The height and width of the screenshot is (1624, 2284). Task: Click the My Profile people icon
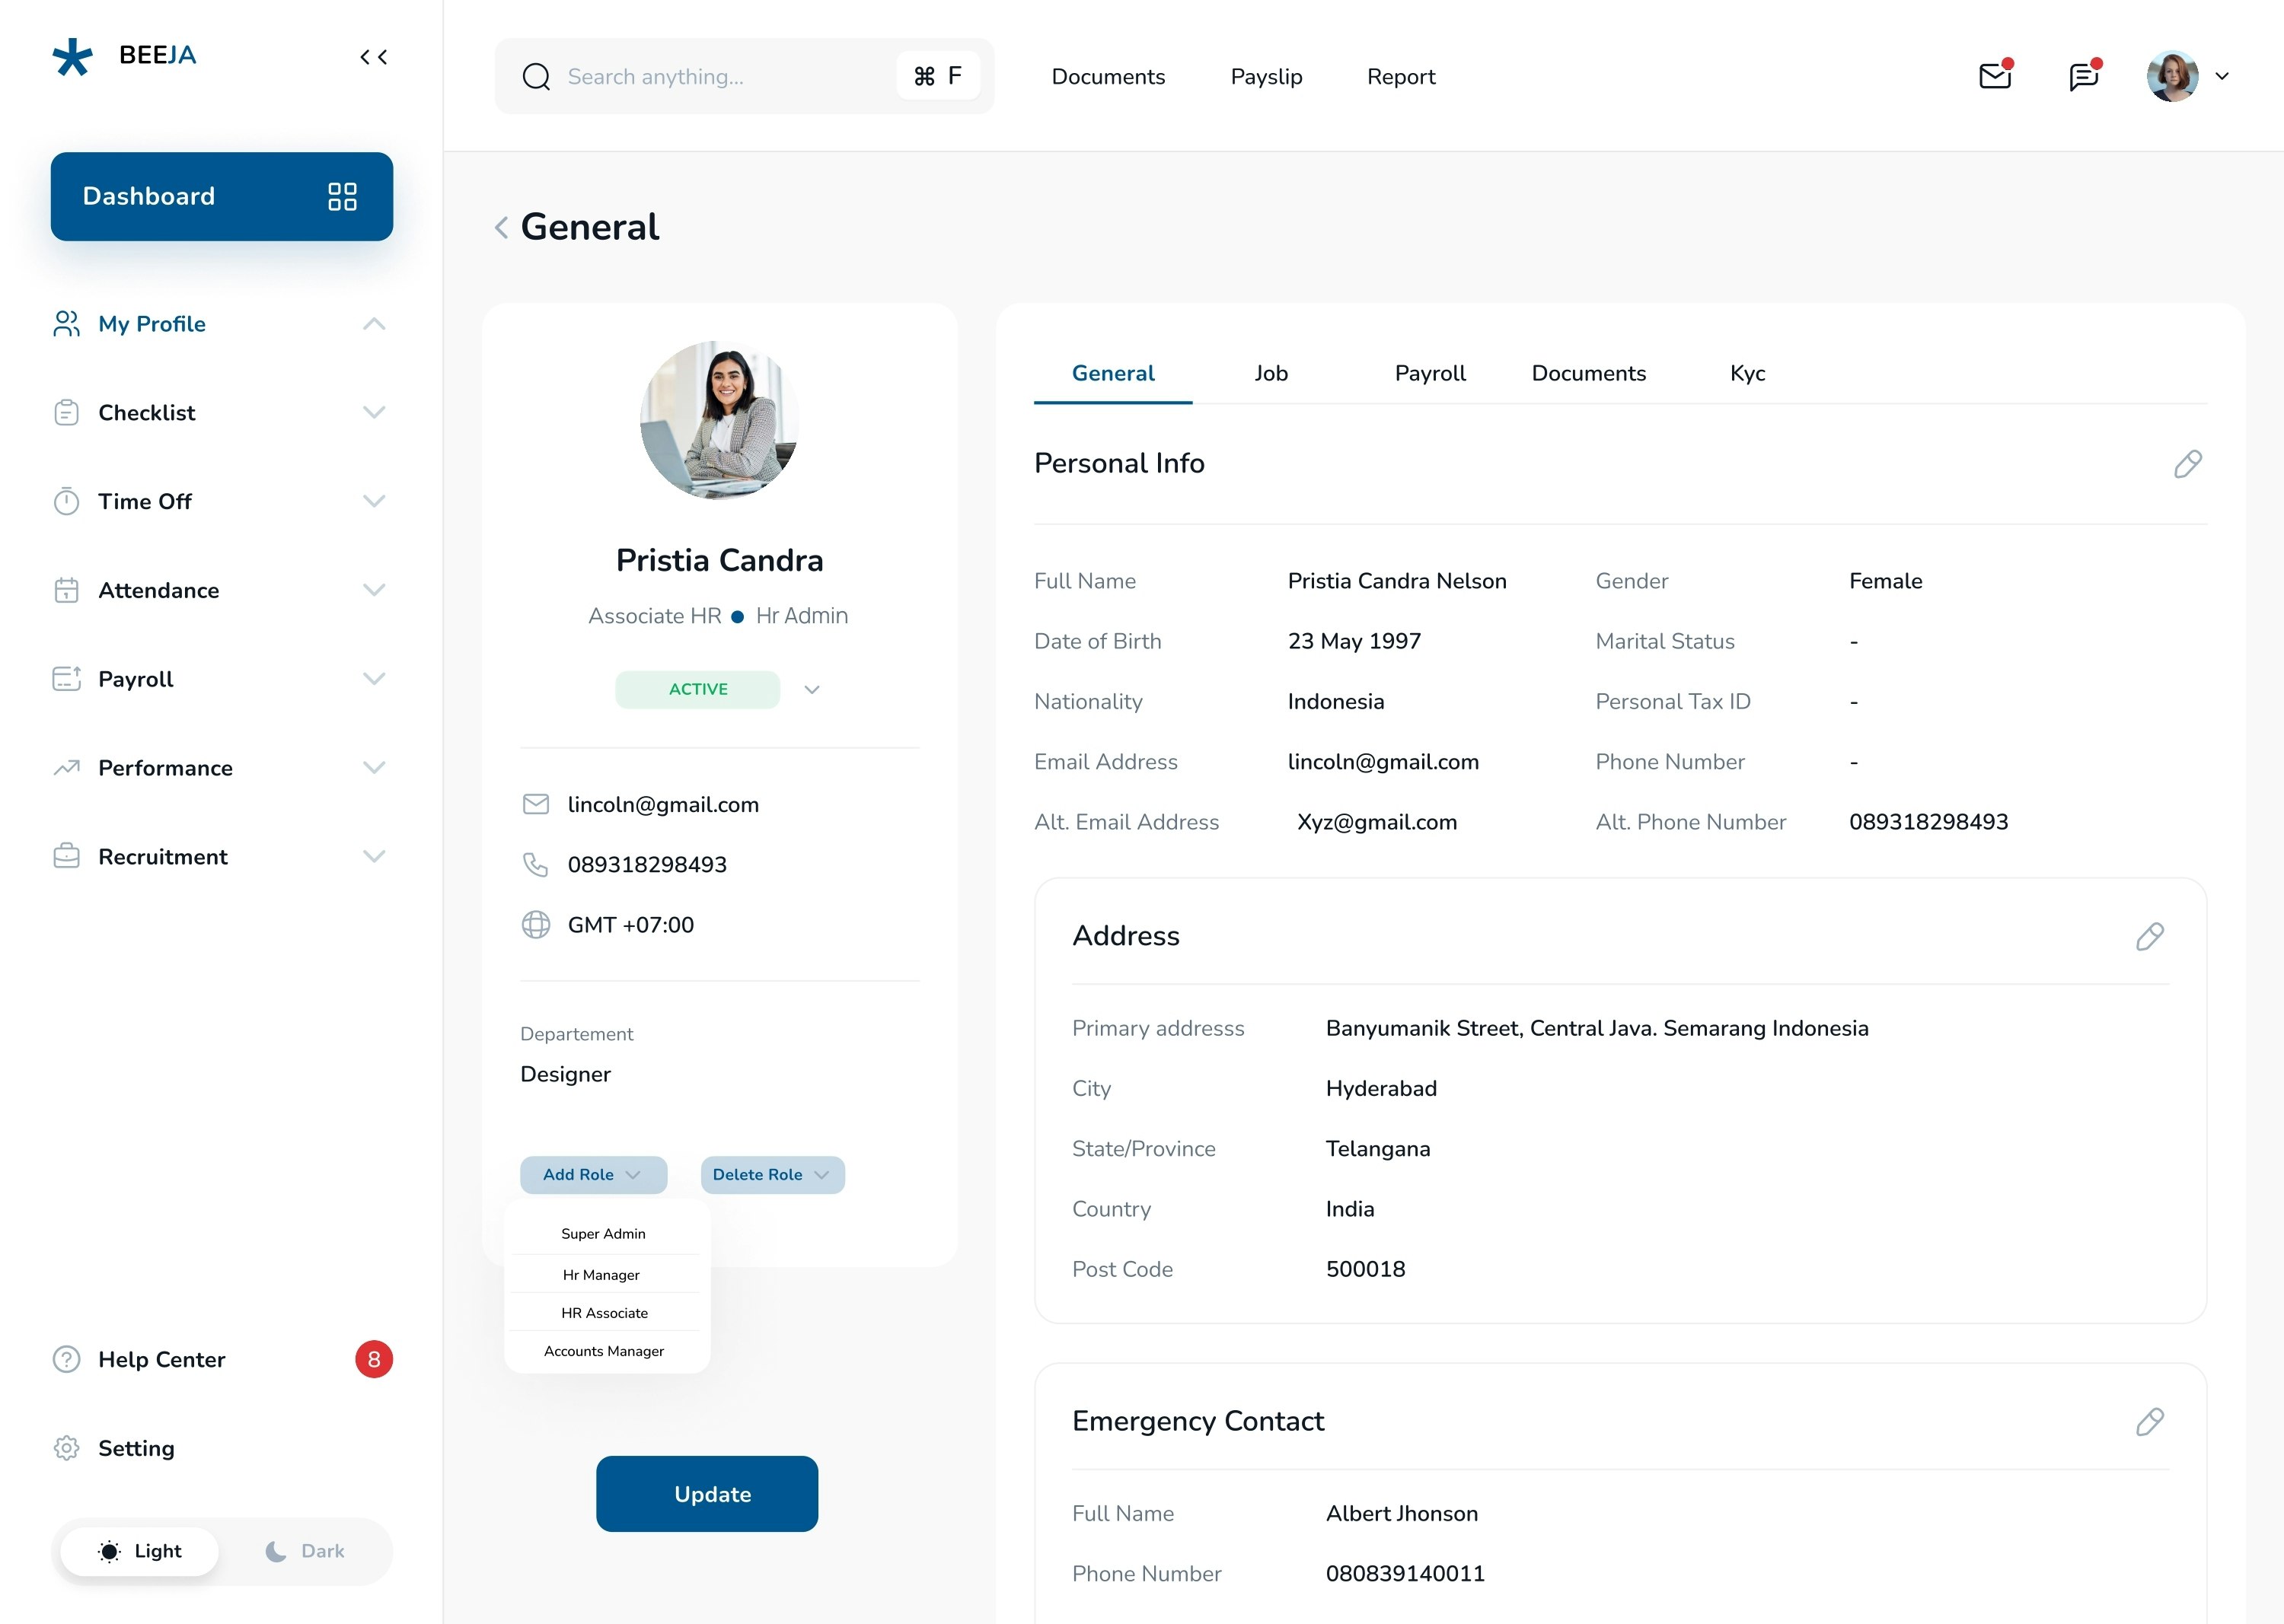pos(66,324)
